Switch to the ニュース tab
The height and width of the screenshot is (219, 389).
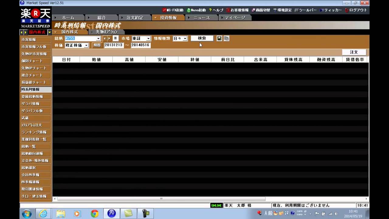point(202,18)
